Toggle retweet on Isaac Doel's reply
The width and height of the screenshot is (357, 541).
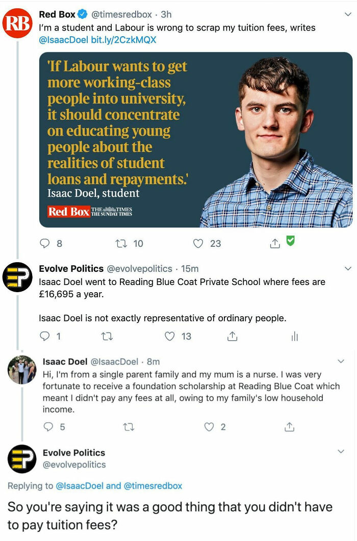pyautogui.click(x=129, y=427)
